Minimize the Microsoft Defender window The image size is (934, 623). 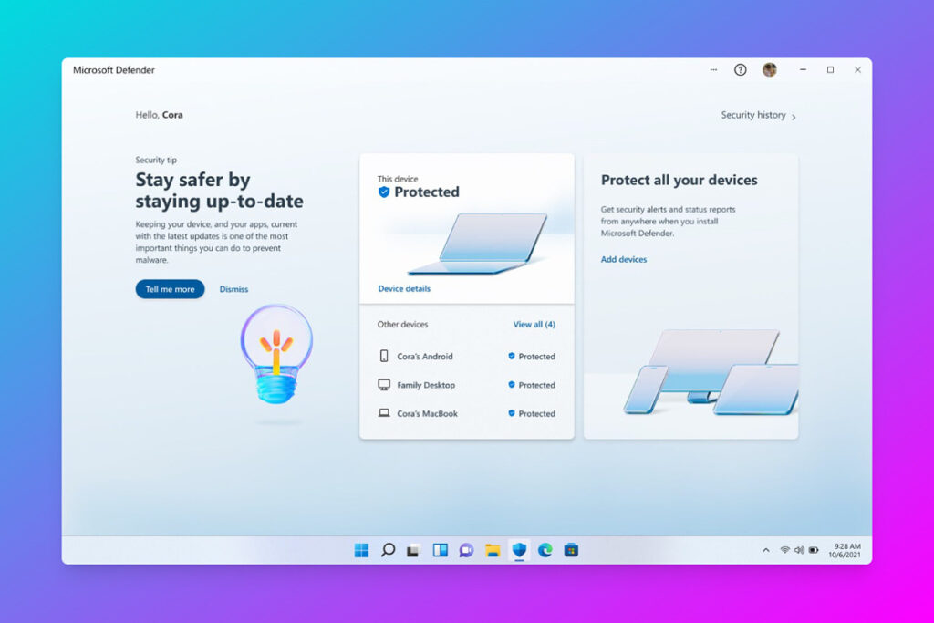point(803,69)
